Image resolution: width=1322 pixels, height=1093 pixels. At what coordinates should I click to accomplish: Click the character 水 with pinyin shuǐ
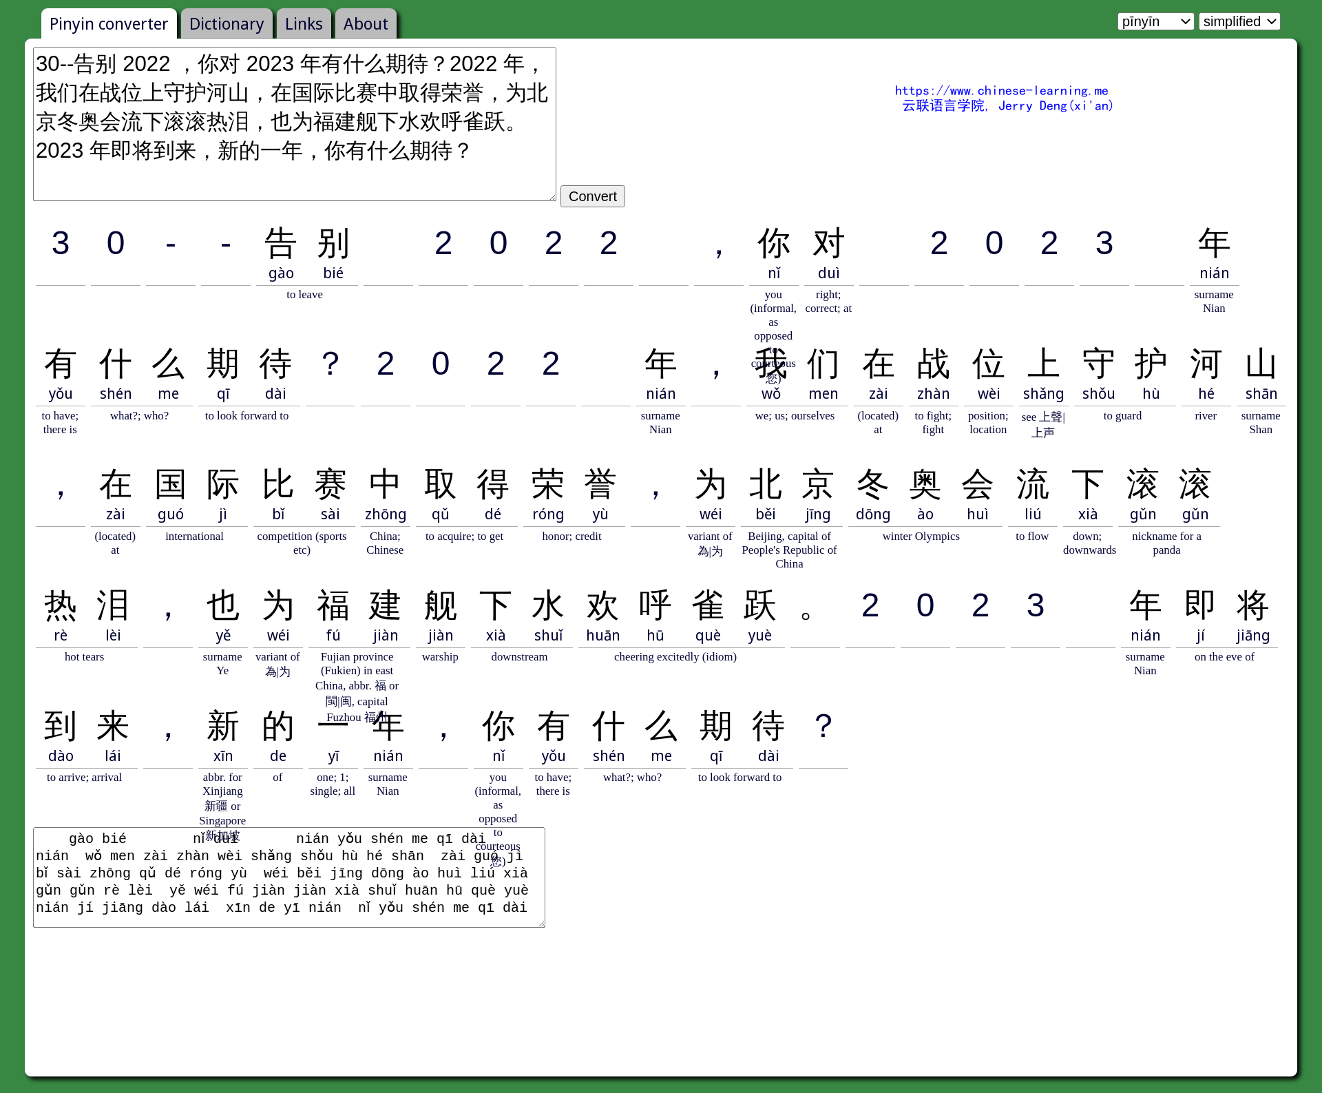548,605
